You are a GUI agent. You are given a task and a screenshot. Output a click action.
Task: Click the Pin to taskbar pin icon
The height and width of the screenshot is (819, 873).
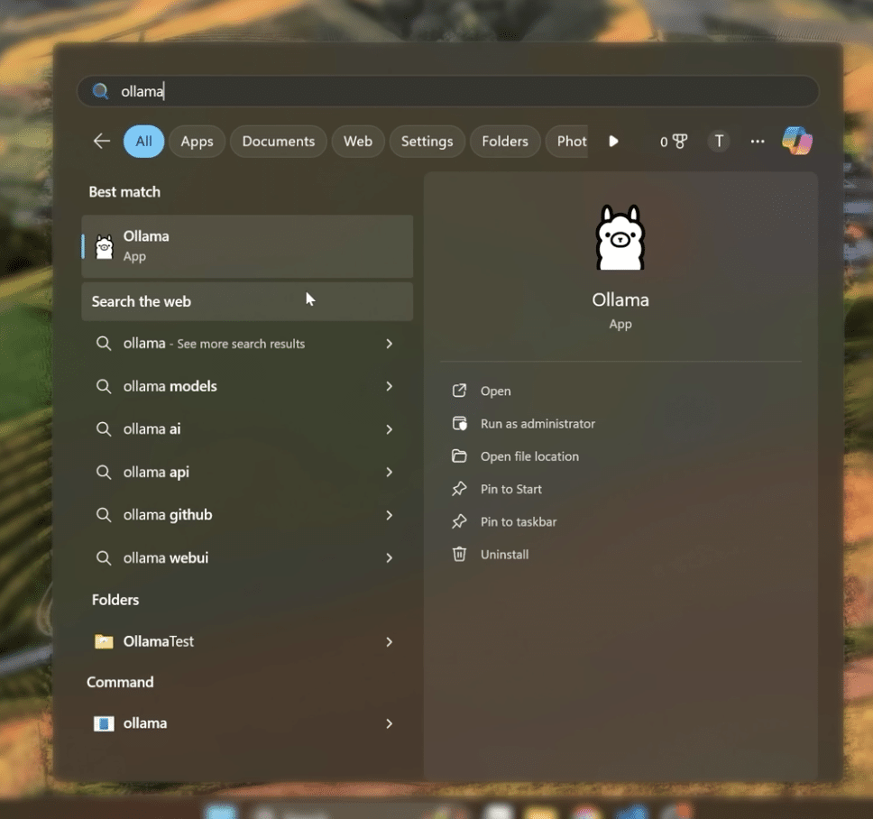459,521
